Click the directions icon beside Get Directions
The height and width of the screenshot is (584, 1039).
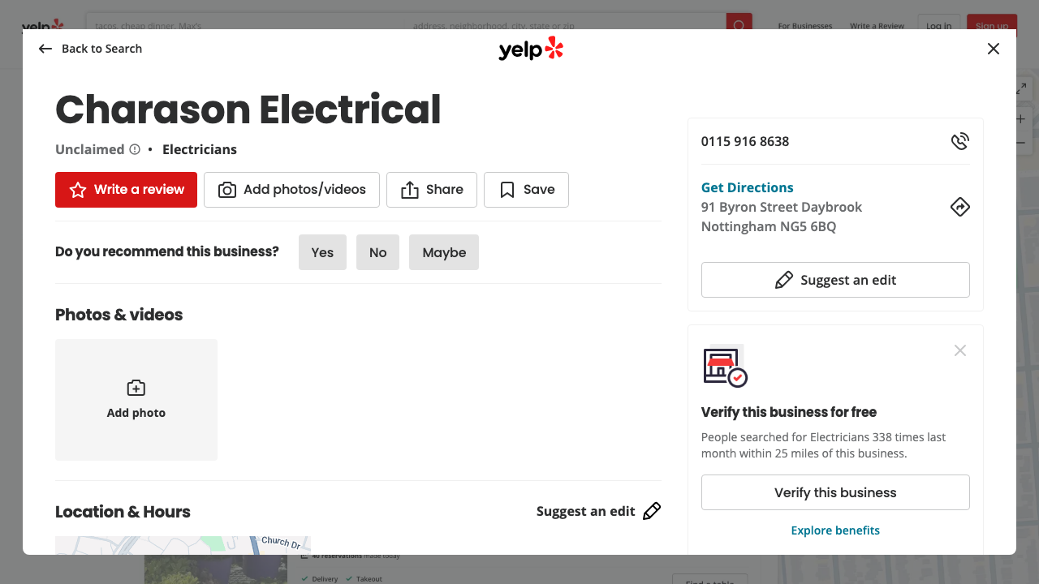959,207
